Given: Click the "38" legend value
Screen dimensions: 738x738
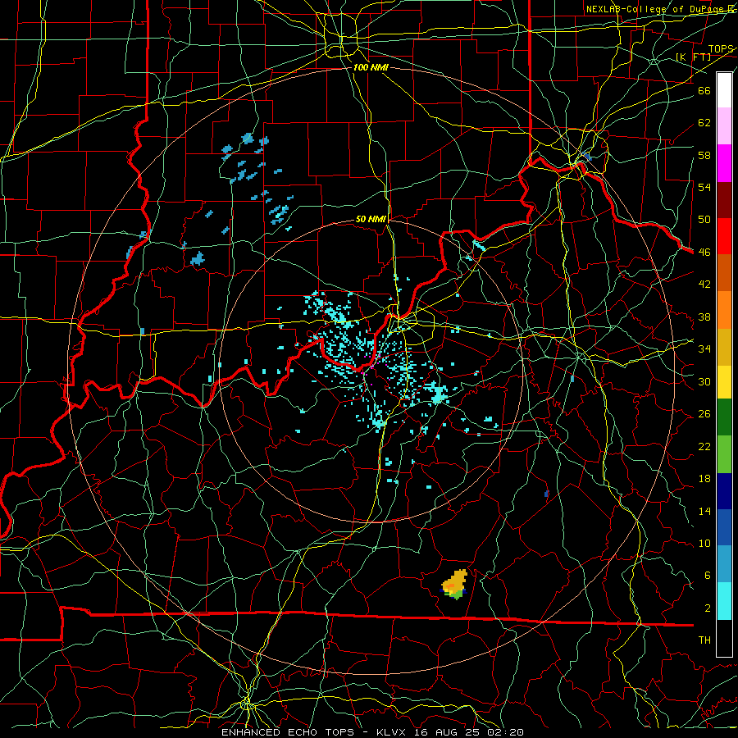Looking at the screenshot, I should [704, 317].
